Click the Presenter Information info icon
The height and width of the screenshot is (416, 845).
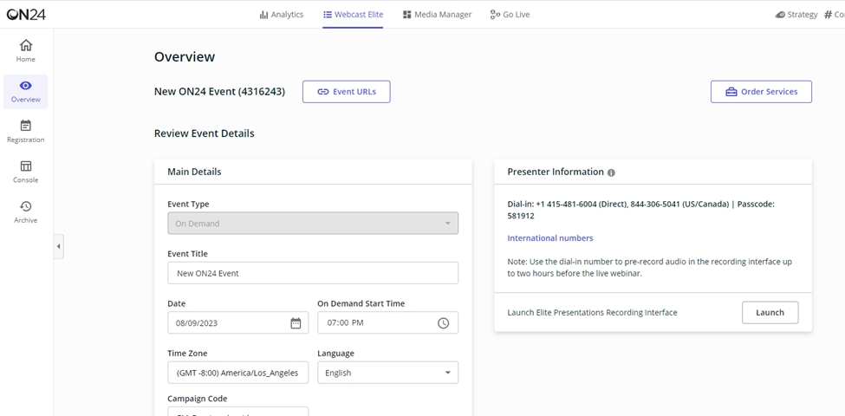pos(611,172)
